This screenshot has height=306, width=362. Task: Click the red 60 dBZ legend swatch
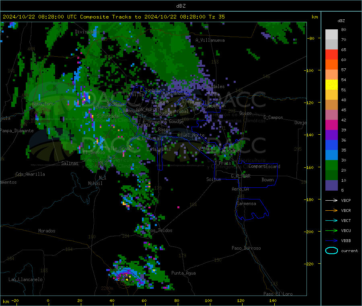[331, 54]
